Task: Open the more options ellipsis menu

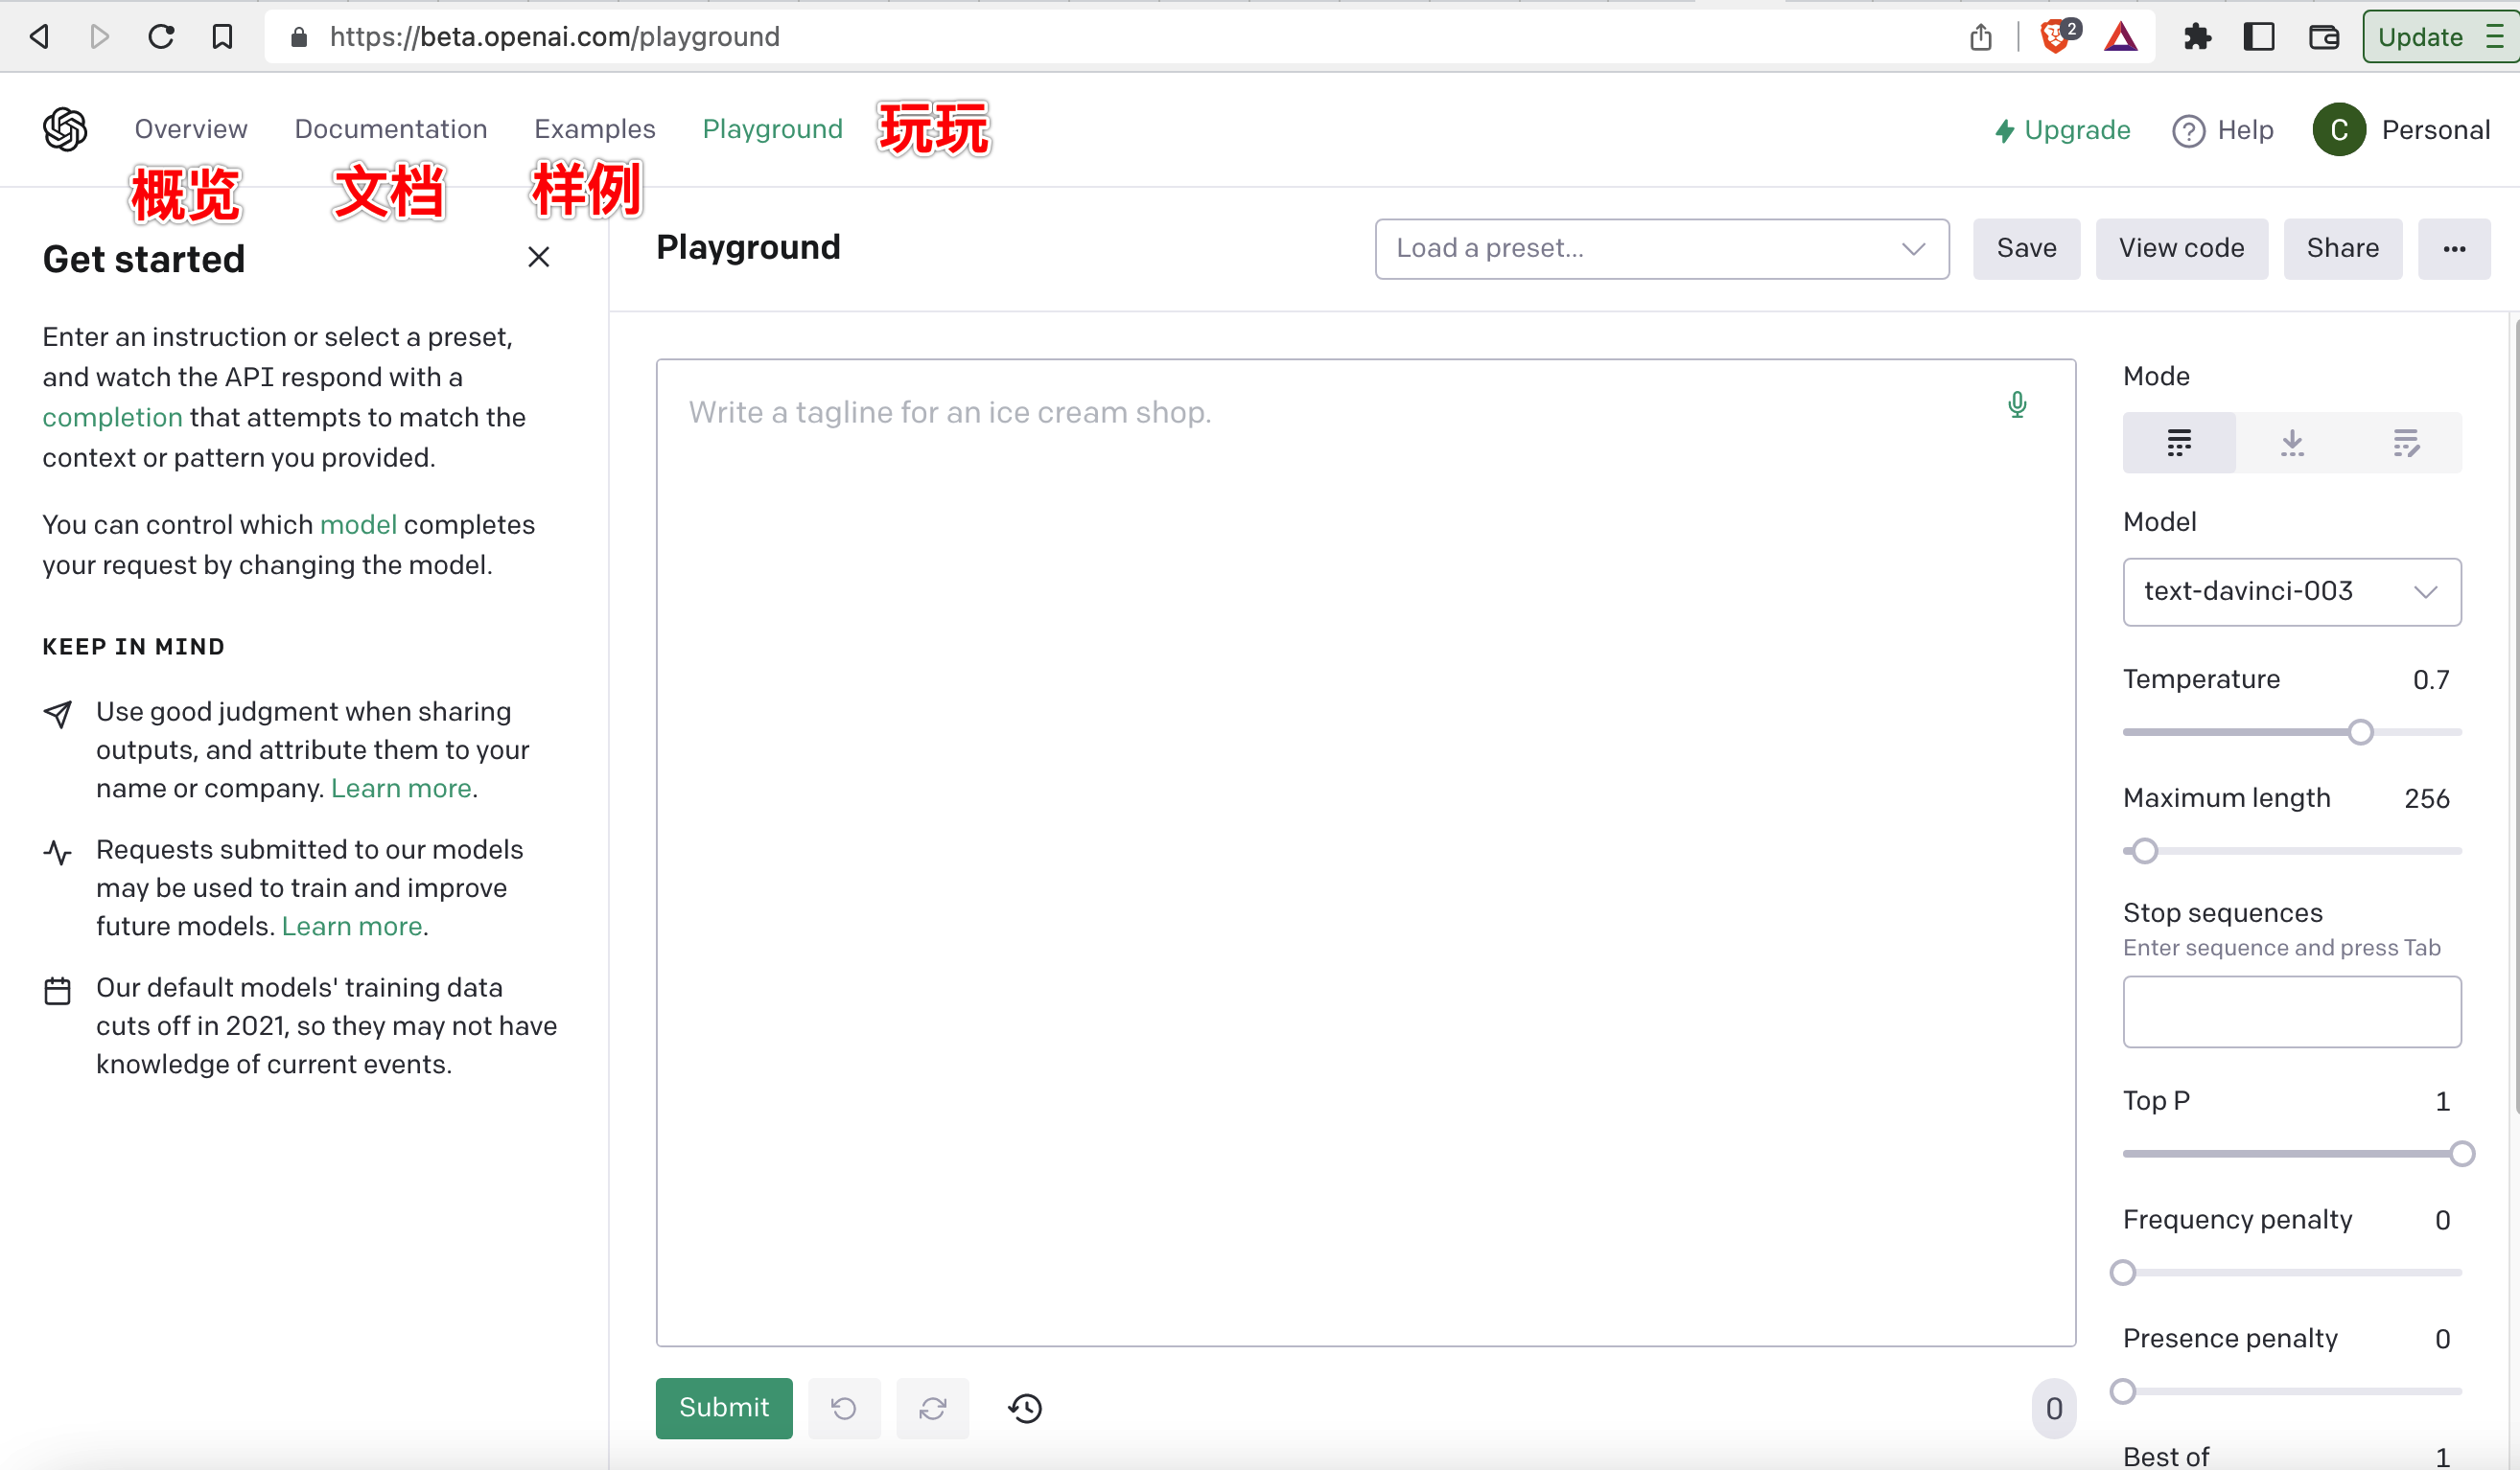Action: point(2455,249)
